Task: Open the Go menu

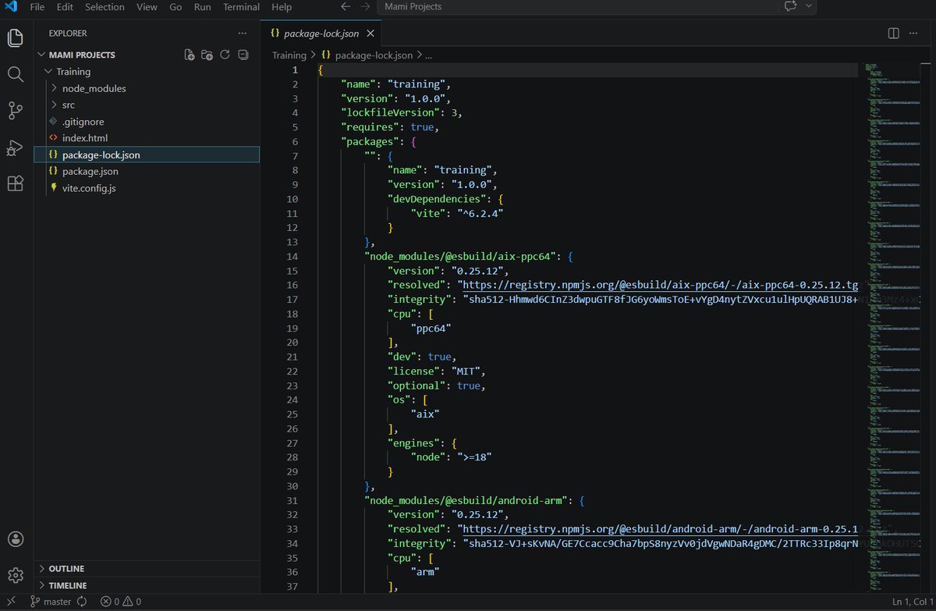Action: (x=175, y=7)
